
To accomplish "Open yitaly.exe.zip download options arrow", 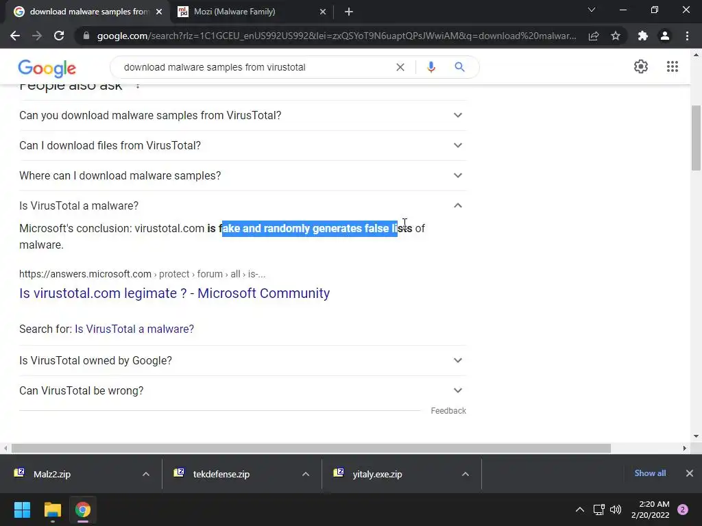I will click(x=465, y=474).
